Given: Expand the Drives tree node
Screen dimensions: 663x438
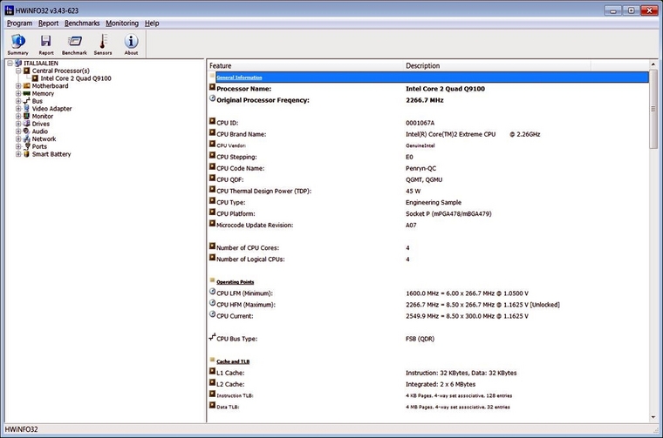Looking at the screenshot, I should pyautogui.click(x=18, y=124).
